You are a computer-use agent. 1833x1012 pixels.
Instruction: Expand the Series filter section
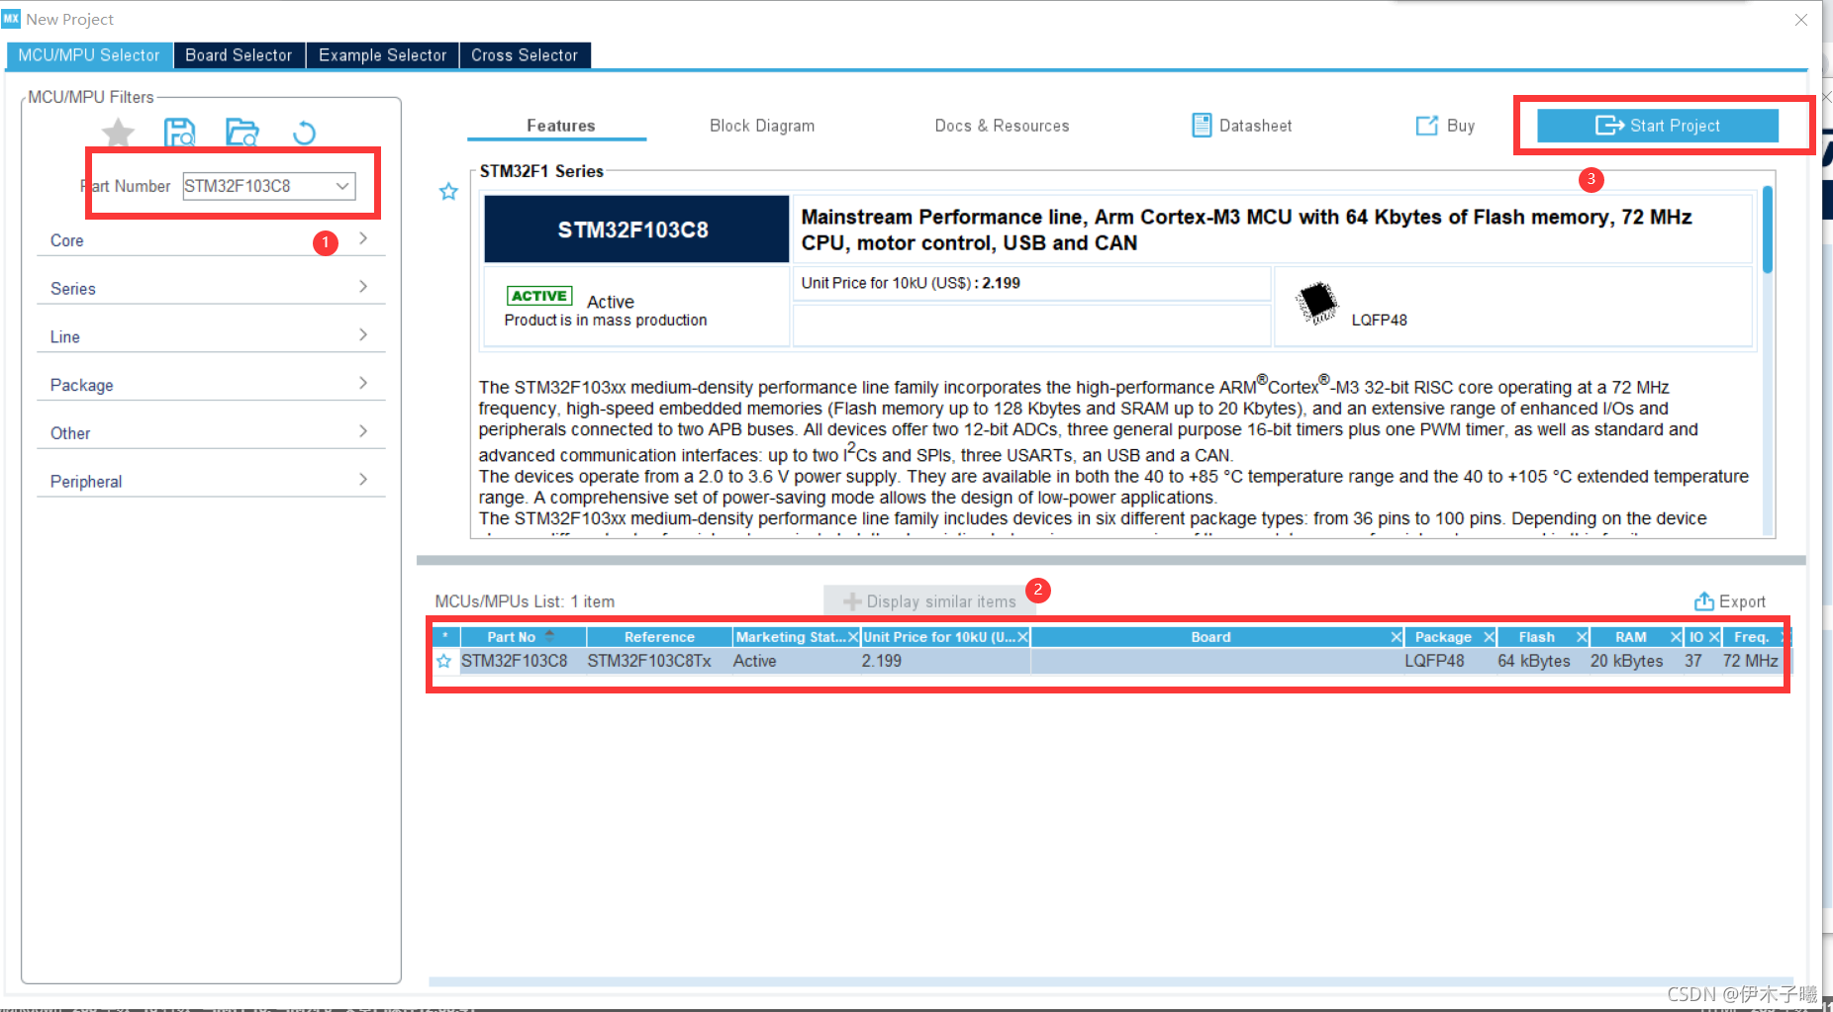[211, 289]
